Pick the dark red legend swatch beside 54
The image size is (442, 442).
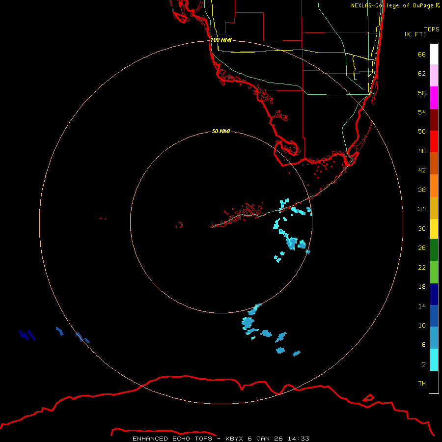pos(434,120)
